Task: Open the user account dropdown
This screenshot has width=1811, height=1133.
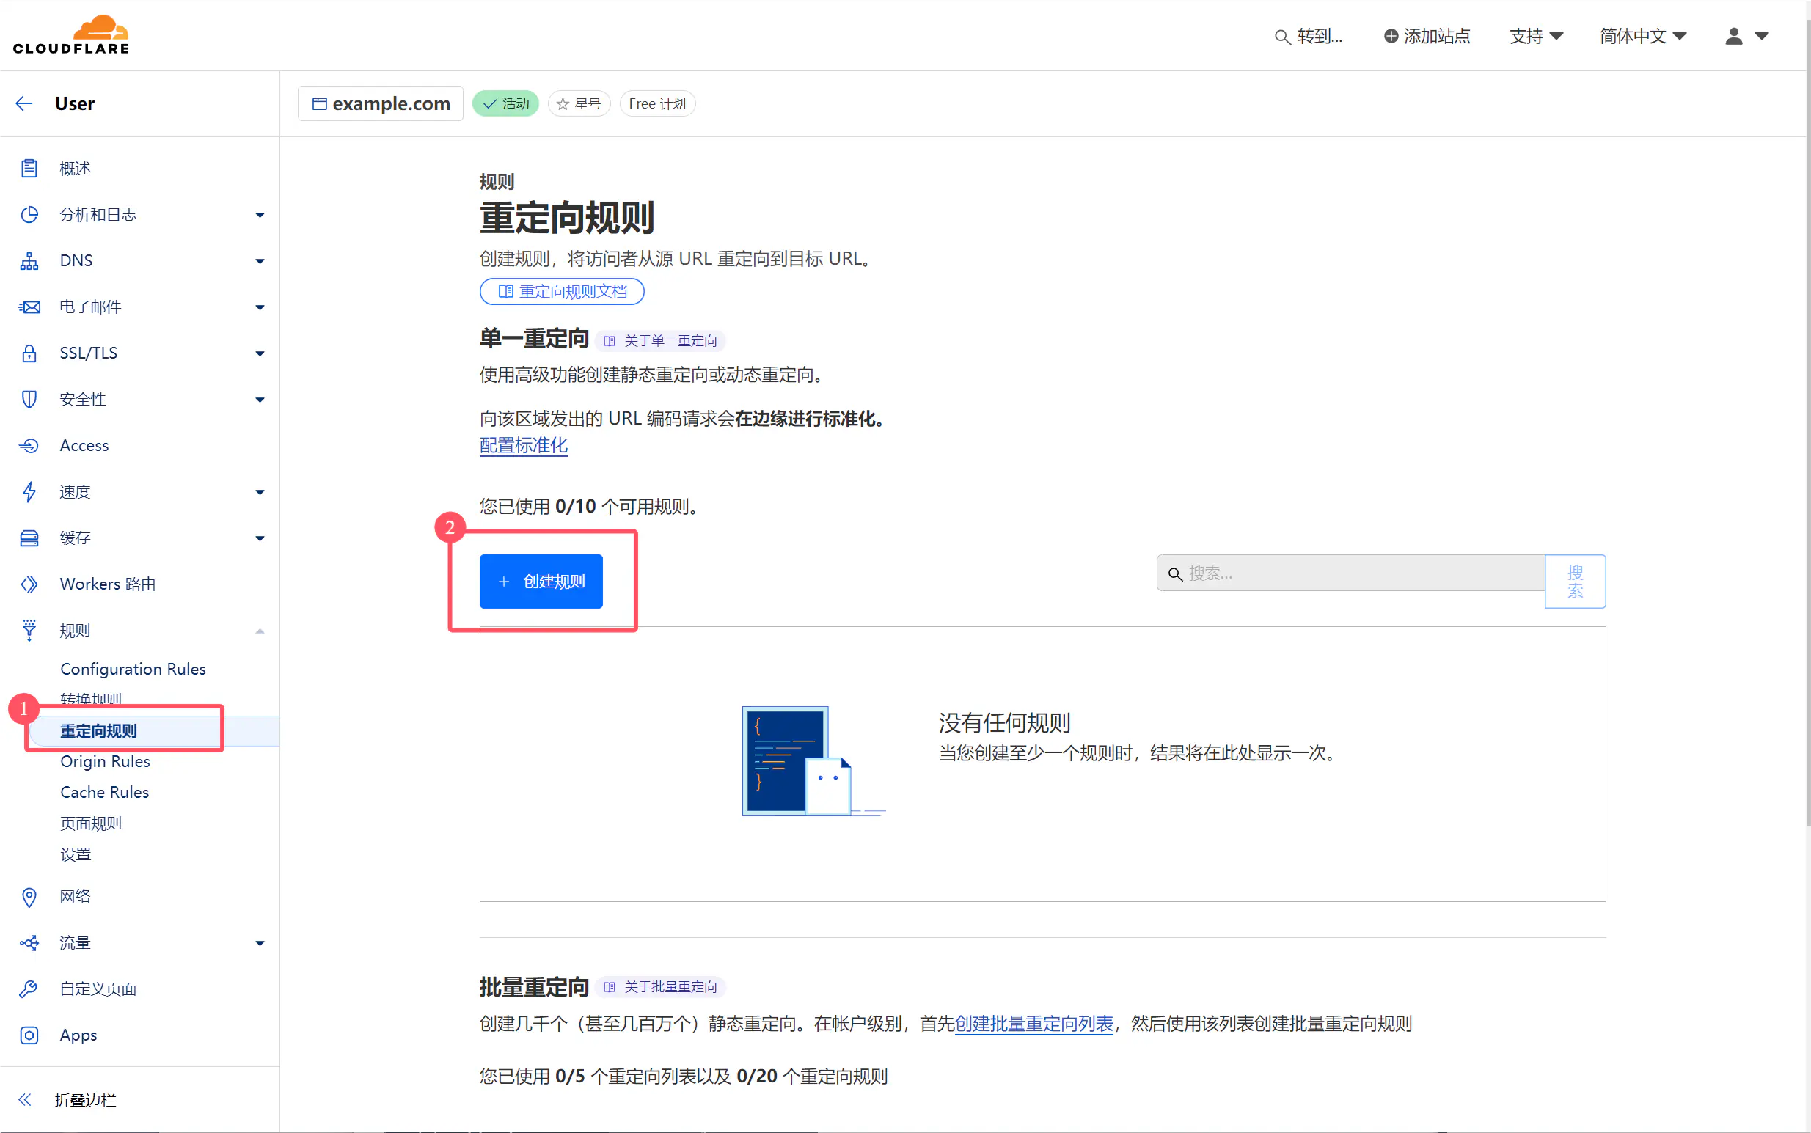Action: point(1746,36)
